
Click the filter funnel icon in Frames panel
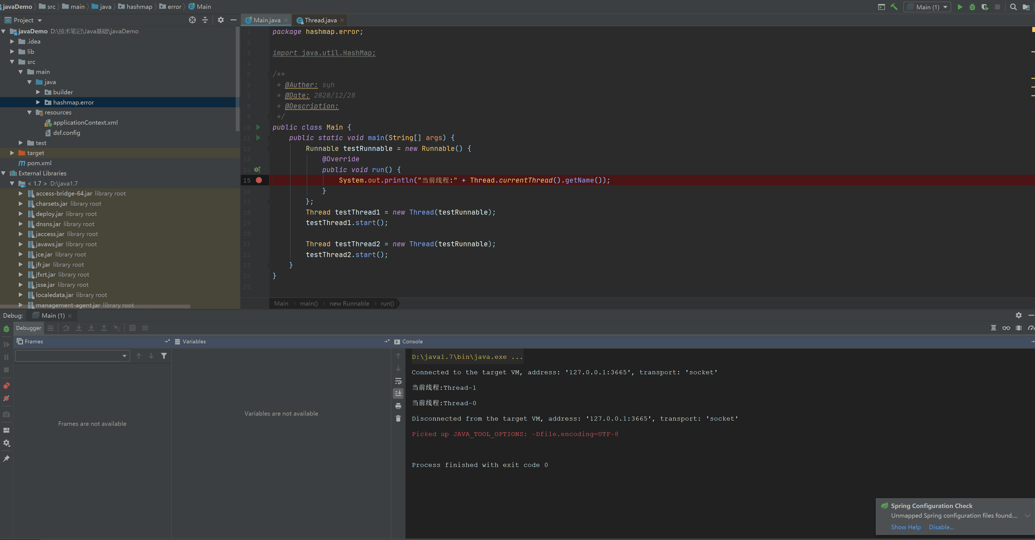coord(164,356)
